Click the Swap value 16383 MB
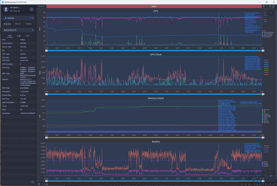The width and height of the screenshot is (277, 186). (x=24, y=106)
